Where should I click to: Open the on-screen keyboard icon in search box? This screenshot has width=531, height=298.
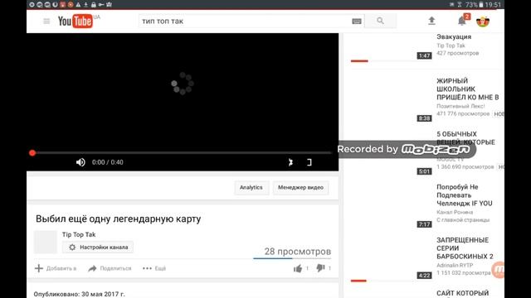[x=357, y=22]
